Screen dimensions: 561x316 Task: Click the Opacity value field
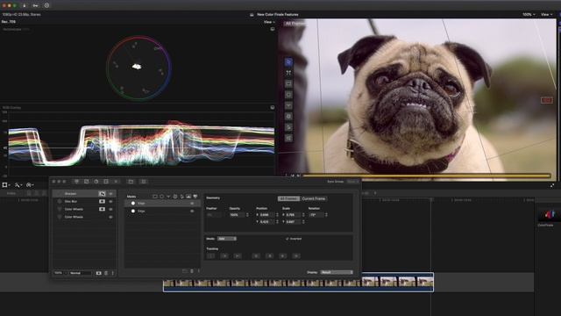click(x=237, y=215)
